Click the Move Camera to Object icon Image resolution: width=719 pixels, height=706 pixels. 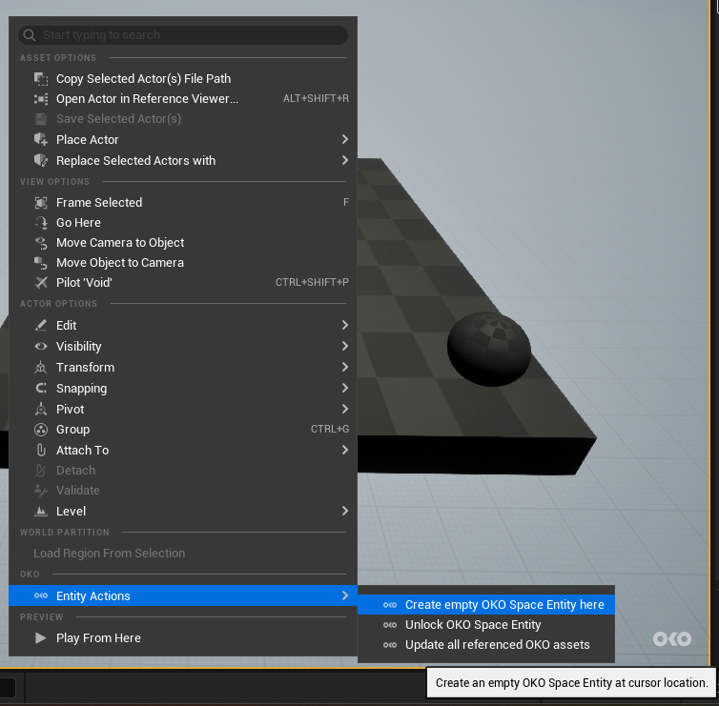click(41, 243)
